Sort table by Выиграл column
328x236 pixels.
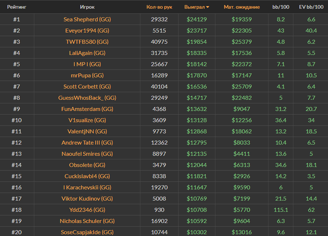pos(194,7)
